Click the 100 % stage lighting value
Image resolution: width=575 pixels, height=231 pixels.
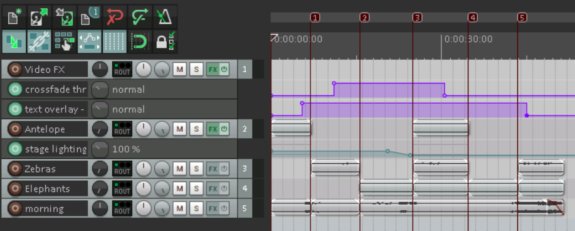(x=126, y=149)
